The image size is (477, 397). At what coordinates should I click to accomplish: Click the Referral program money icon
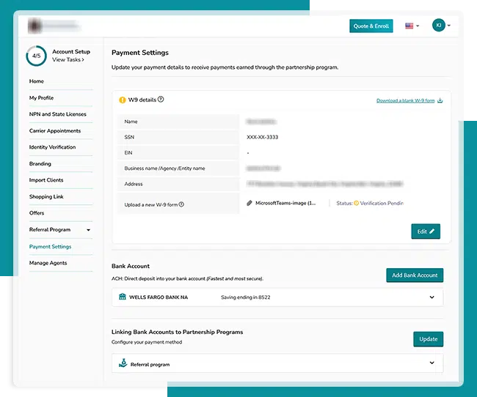pyautogui.click(x=123, y=363)
